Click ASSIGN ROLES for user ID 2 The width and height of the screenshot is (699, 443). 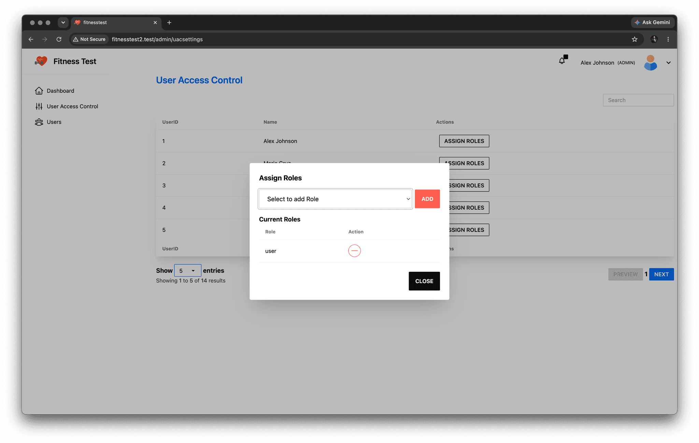coord(464,163)
